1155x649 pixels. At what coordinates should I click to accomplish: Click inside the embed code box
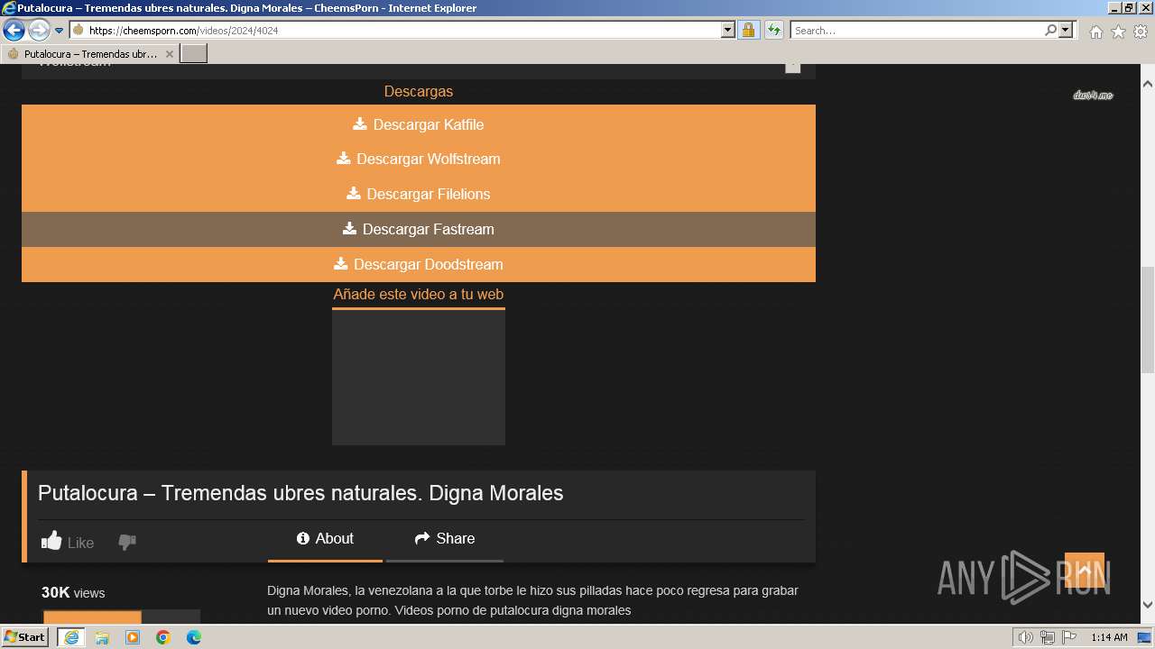[419, 378]
